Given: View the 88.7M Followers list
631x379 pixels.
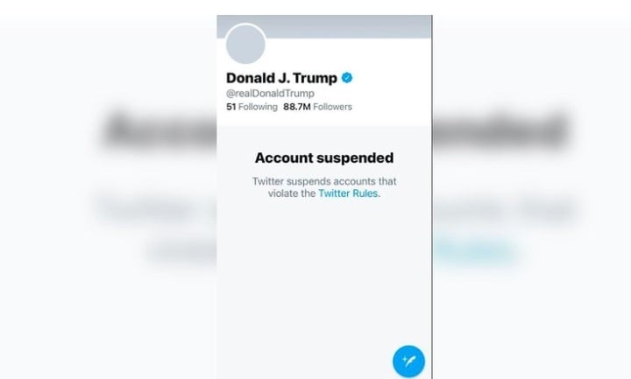Looking at the screenshot, I should 317,107.
